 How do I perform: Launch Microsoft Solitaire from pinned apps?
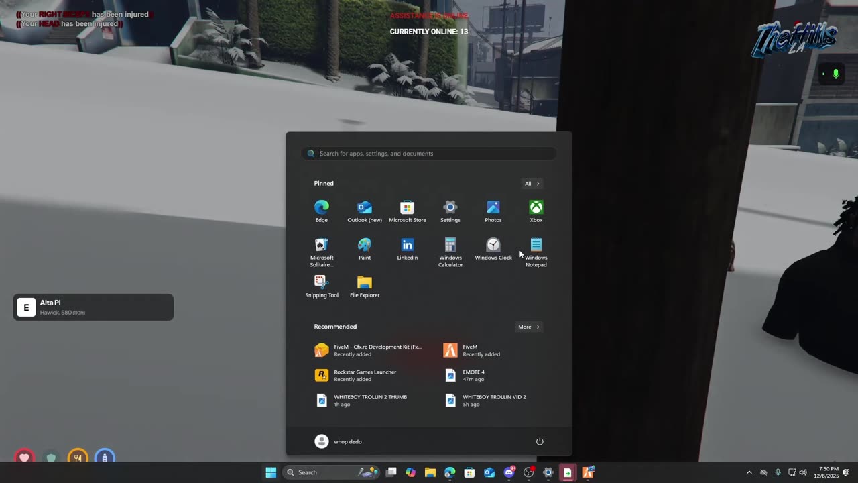tap(322, 252)
